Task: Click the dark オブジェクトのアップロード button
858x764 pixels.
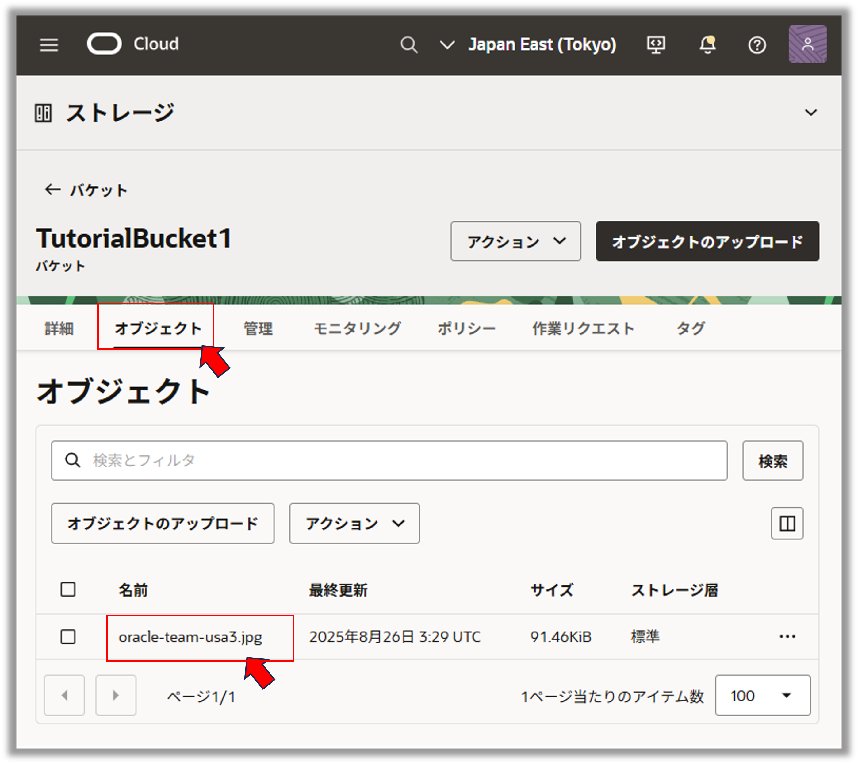Action: click(707, 241)
